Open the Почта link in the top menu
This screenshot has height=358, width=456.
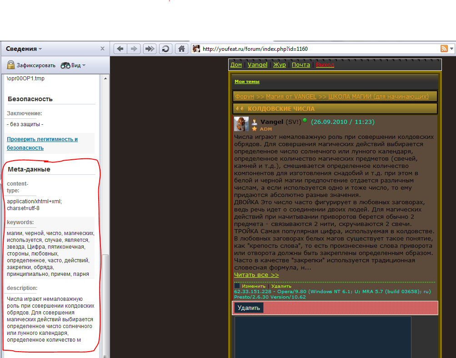[x=301, y=64]
